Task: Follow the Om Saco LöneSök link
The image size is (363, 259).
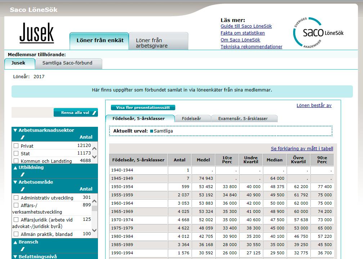Action: 240,40
